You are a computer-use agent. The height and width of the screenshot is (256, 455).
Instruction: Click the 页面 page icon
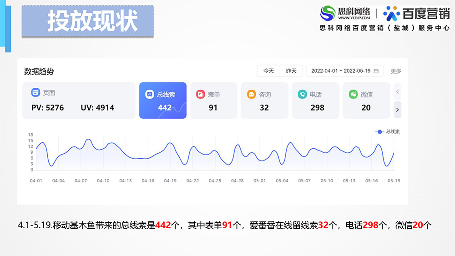click(x=35, y=93)
